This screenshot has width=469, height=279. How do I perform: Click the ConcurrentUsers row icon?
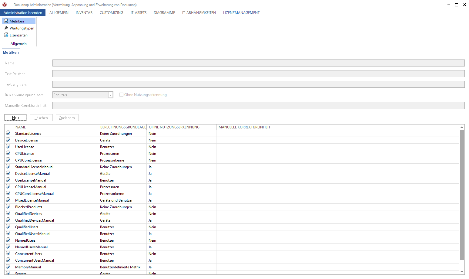[8, 253]
